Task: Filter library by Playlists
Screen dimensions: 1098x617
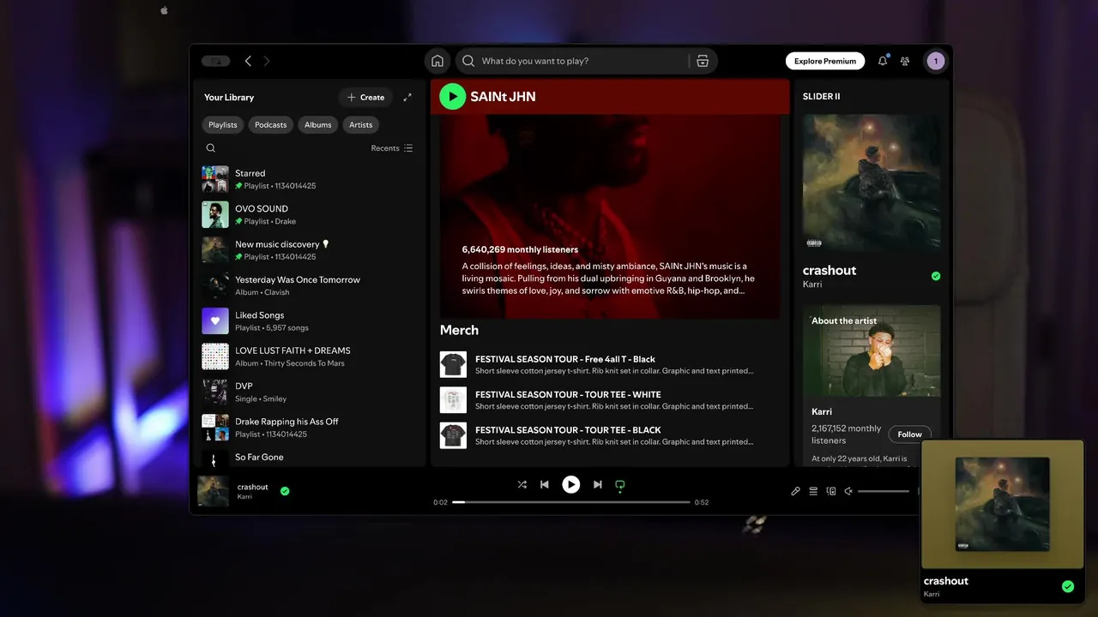Action: point(223,125)
